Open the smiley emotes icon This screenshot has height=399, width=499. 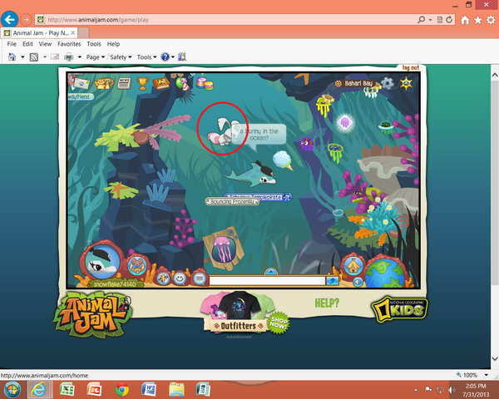click(x=180, y=278)
